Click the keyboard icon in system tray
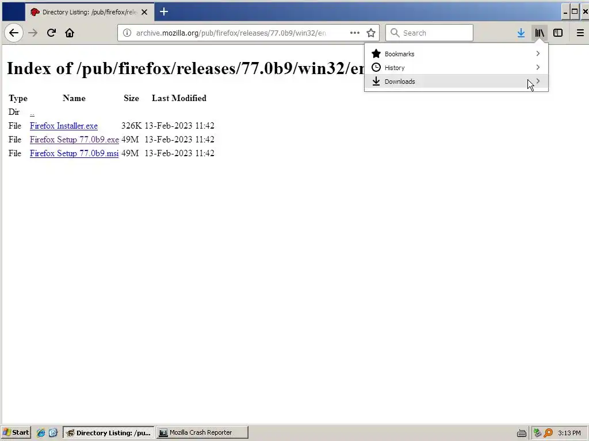The image size is (589, 441). pos(521,433)
